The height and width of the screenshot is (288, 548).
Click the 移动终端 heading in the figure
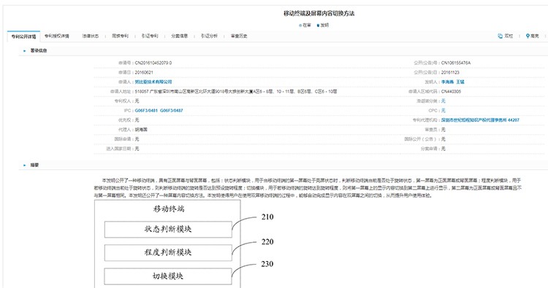[x=169, y=209]
